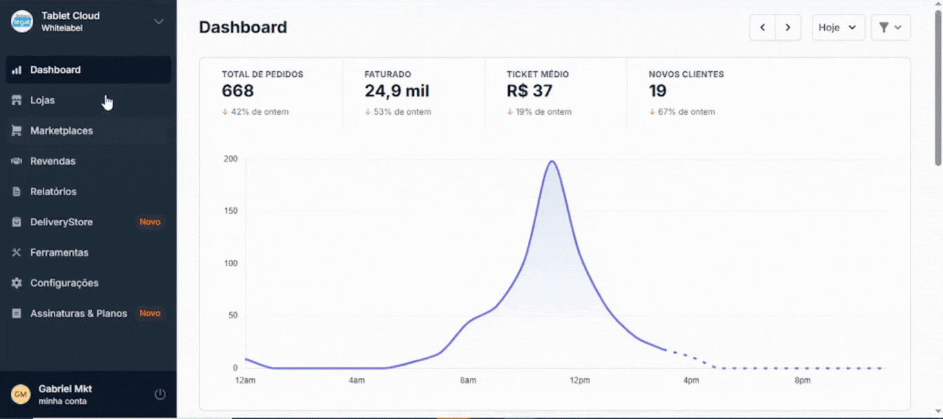
Task: Open the filter funnel dropdown
Action: [890, 28]
